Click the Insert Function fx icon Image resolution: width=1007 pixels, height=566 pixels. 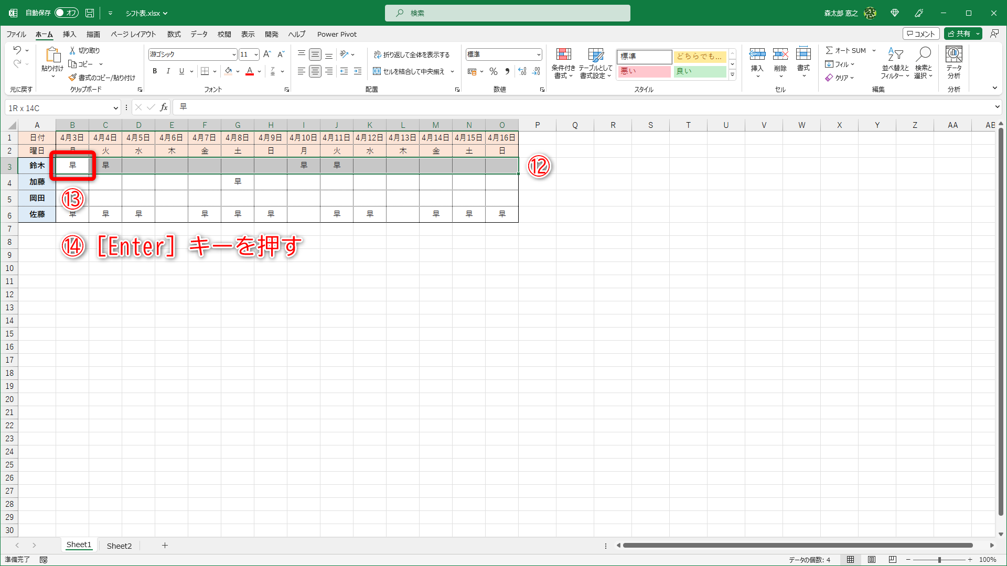[164, 107]
